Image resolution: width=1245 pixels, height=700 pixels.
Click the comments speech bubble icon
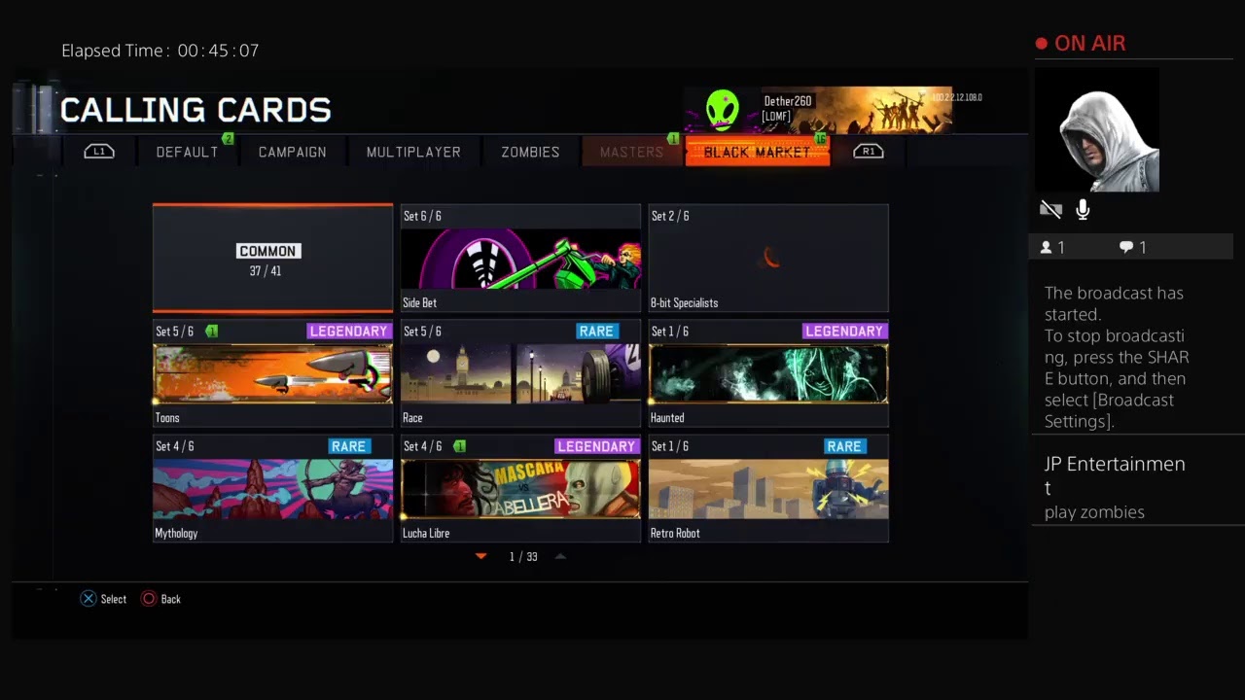tap(1126, 248)
